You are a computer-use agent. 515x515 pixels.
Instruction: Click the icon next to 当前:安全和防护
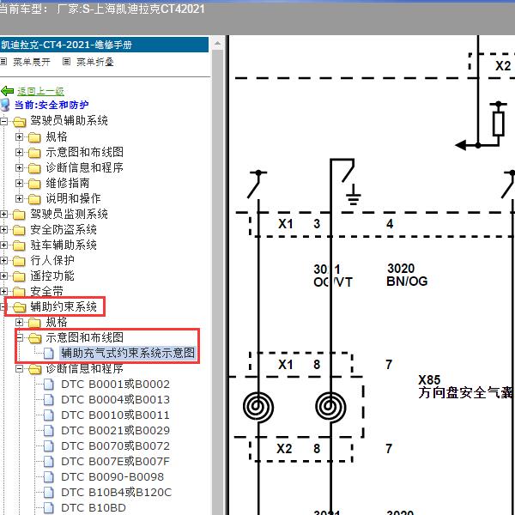click(x=5, y=105)
